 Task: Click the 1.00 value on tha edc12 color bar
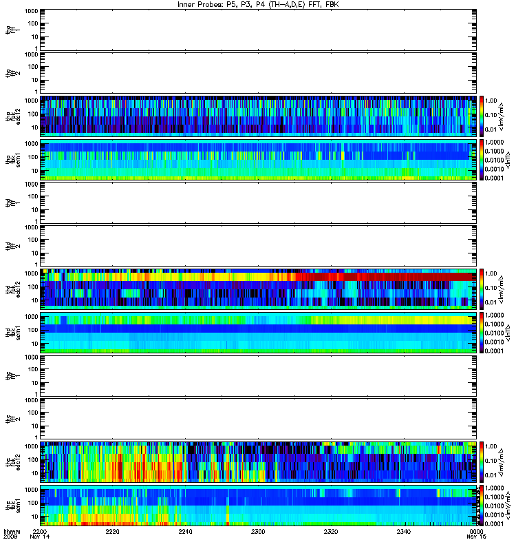click(491, 101)
